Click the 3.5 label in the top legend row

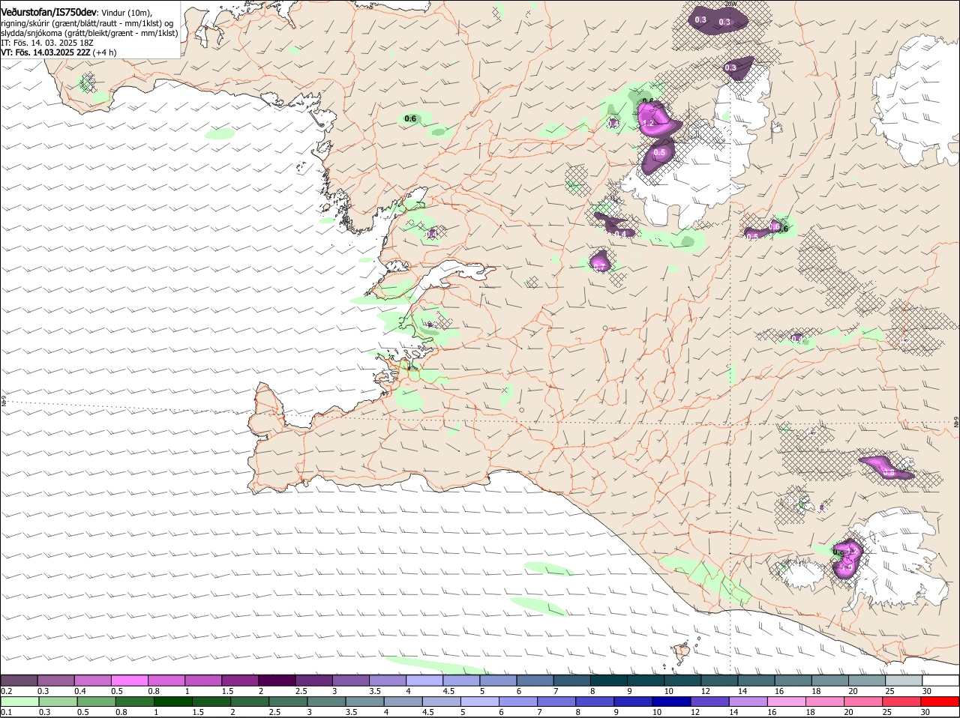point(375,691)
